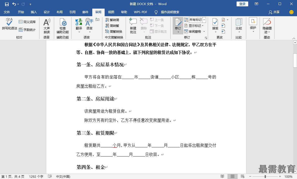Go to 上一条 previous comment

[x=157, y=20]
